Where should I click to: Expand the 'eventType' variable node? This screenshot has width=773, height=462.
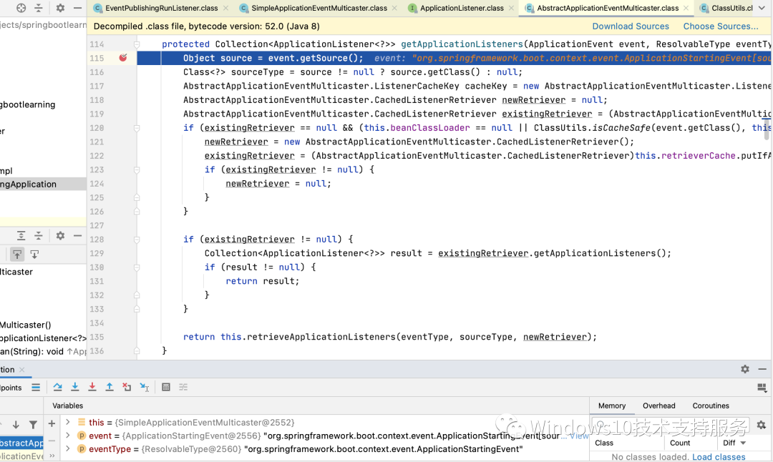(x=68, y=448)
